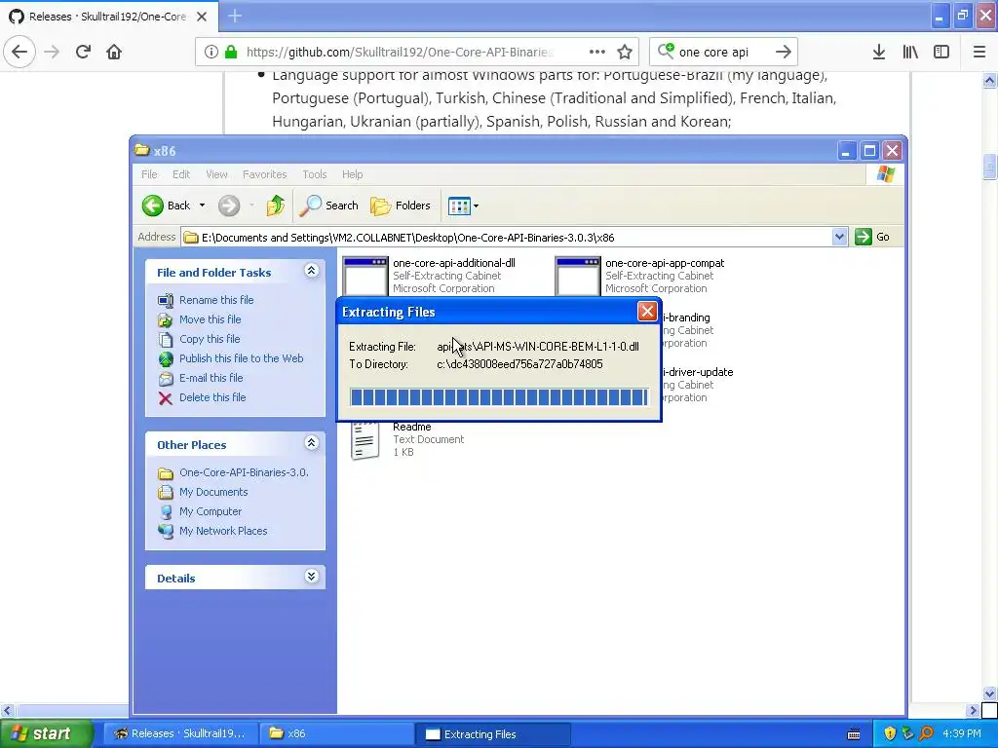Click browser horizontal scrollbar left arrow
Viewport: 998px width, 748px height.
tap(7, 710)
